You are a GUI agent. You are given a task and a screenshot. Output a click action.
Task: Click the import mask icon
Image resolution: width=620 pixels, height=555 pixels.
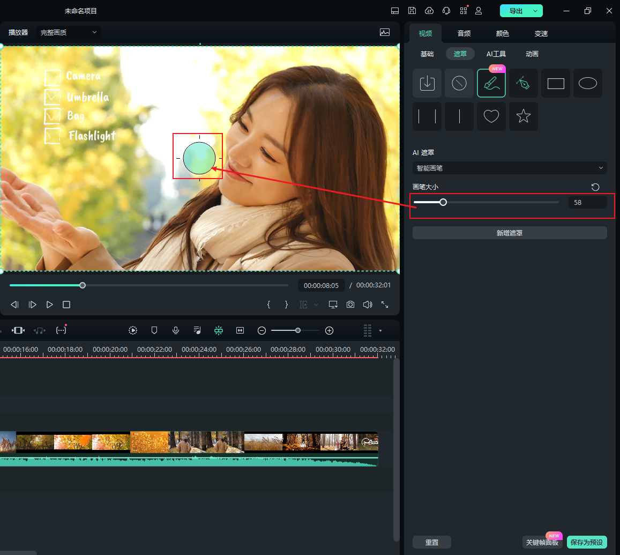coord(427,83)
